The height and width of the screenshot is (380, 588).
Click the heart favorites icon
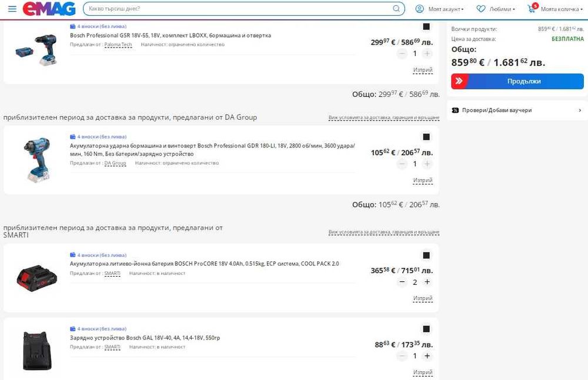481,9
